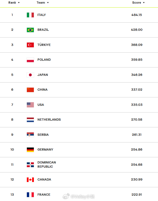The width and height of the screenshot is (158, 201).
Task: Select the Canada flag icon
Action: coord(30,180)
